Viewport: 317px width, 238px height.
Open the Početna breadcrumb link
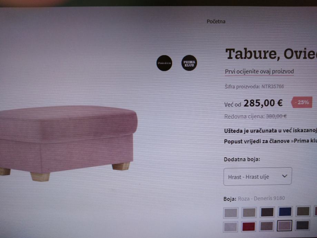point(216,21)
